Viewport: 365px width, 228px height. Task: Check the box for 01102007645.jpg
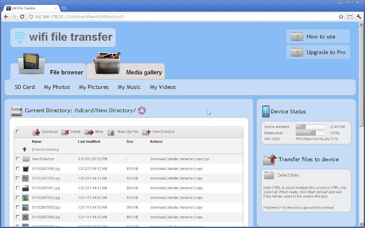(18, 168)
